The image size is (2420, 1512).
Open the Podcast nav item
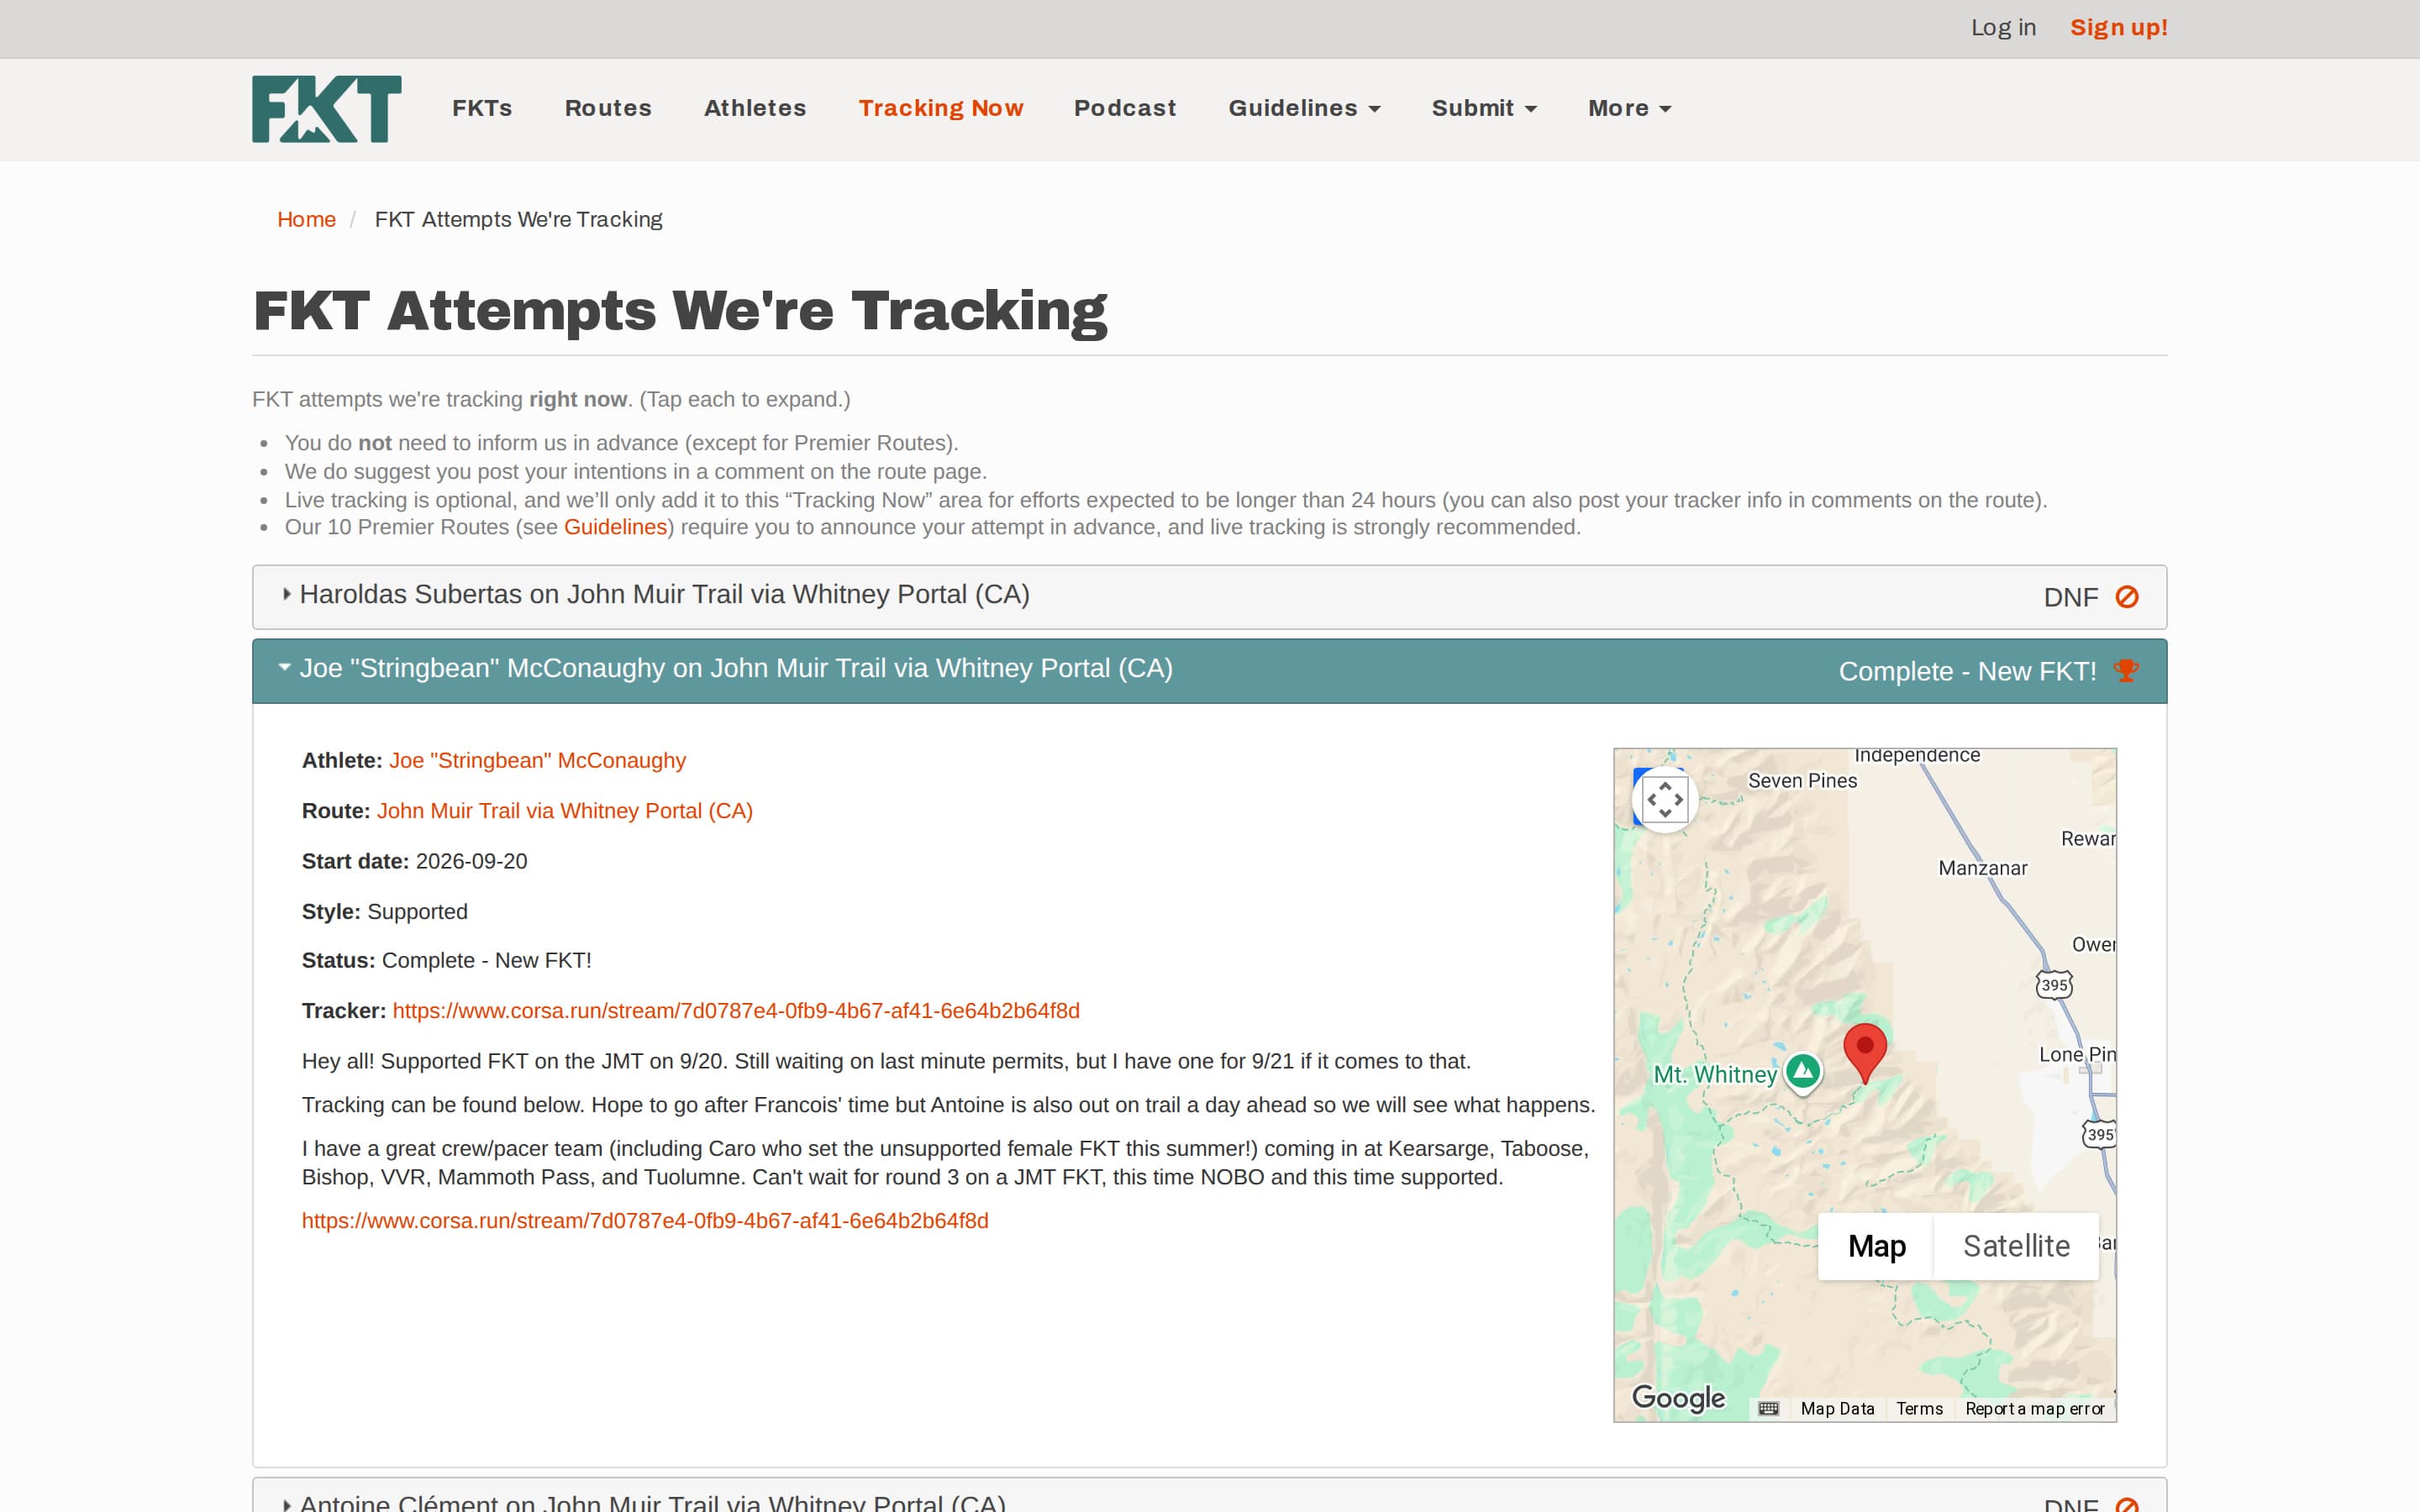[x=1125, y=108]
